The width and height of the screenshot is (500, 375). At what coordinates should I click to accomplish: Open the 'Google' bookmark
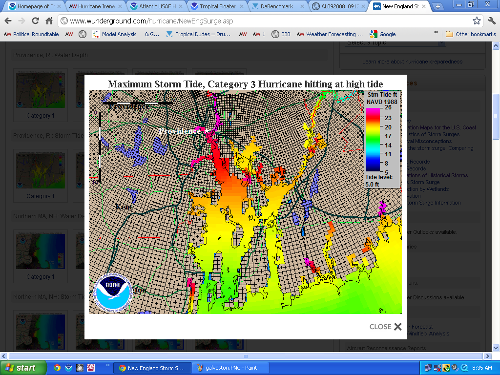[x=383, y=34]
